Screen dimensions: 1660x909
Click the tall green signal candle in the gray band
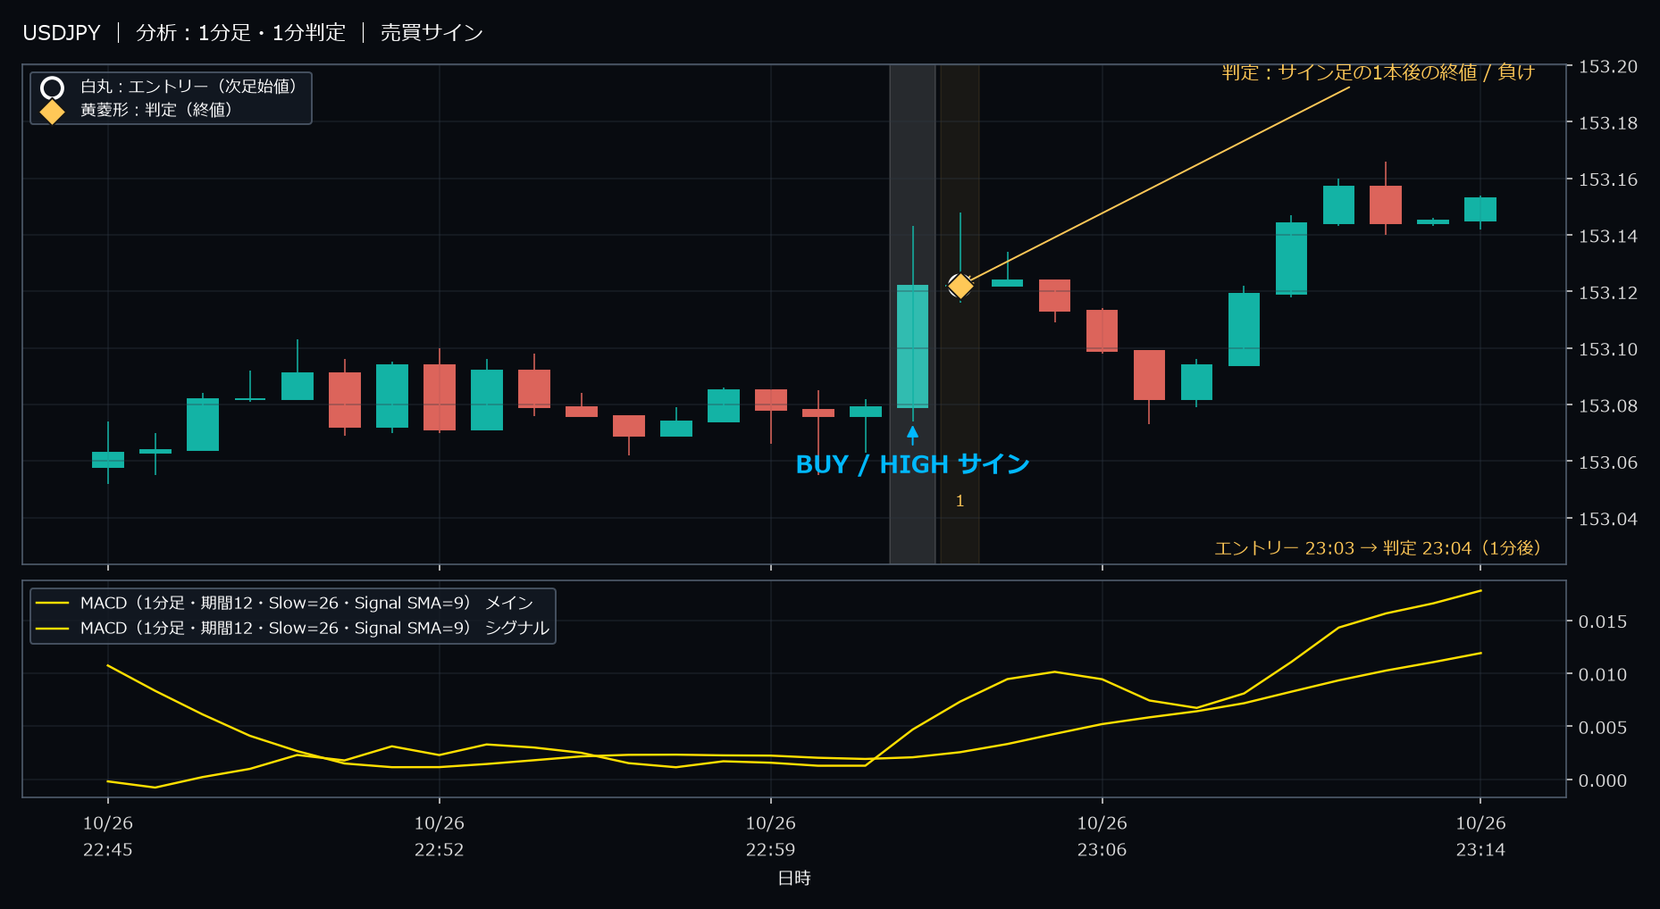click(x=912, y=346)
